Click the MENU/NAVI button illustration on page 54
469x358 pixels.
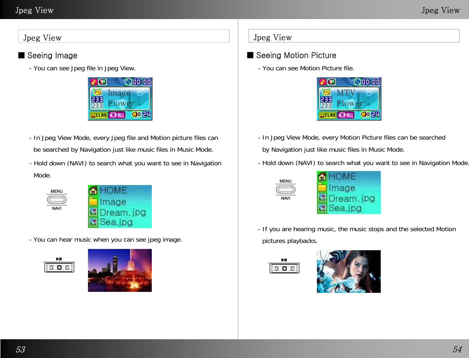285,189
